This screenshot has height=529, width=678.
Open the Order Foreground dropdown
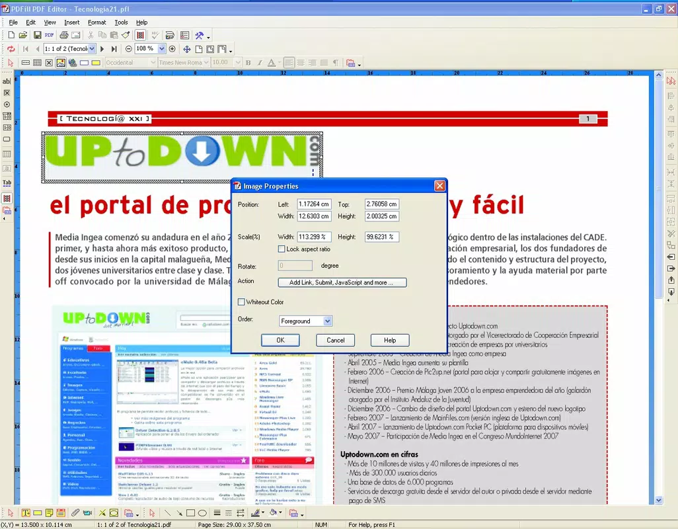click(327, 321)
